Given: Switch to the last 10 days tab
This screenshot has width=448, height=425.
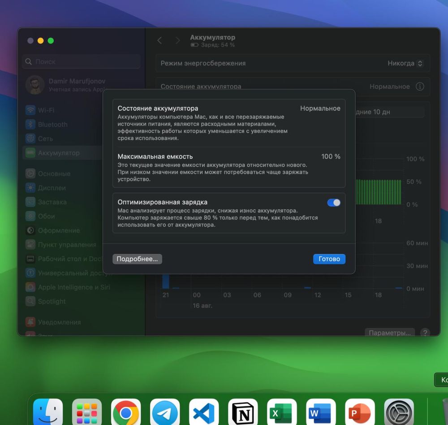Looking at the screenshot, I should (390, 112).
